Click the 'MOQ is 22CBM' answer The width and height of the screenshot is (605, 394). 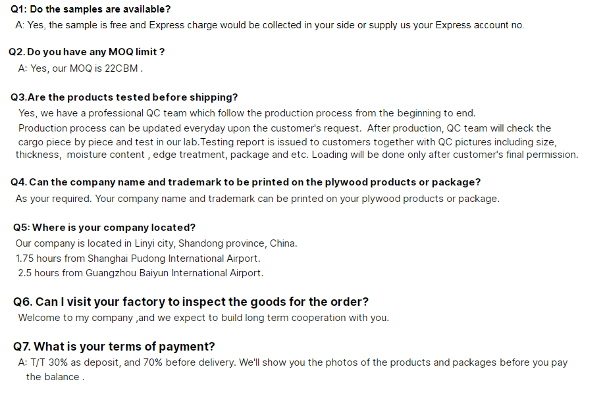pyautogui.click(x=80, y=68)
